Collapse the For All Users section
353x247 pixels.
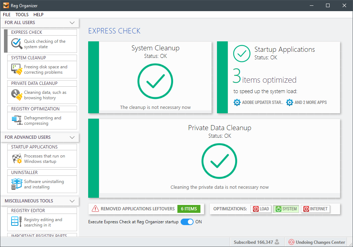pos(72,23)
